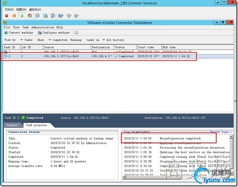
Task: Select the Reconfiguration completed log entry
Action: [163, 138]
